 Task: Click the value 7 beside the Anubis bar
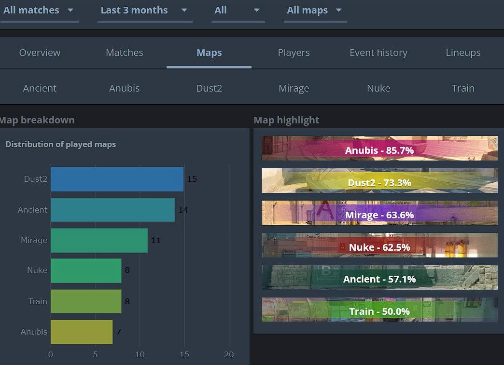(x=119, y=332)
